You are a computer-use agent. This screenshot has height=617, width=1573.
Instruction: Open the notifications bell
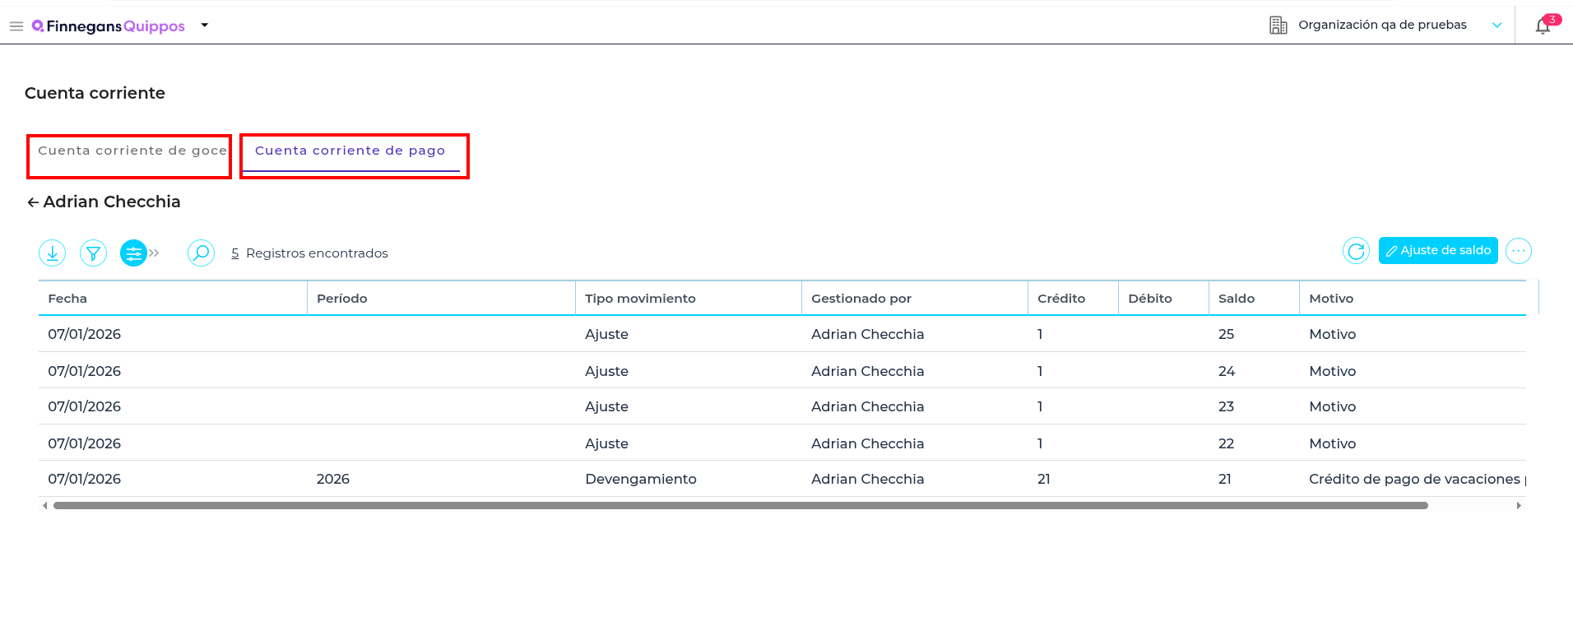point(1543,26)
